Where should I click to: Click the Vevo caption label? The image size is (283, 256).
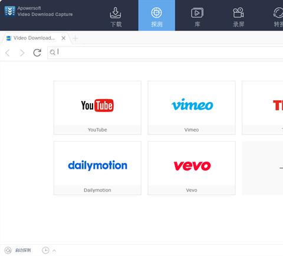click(x=192, y=190)
